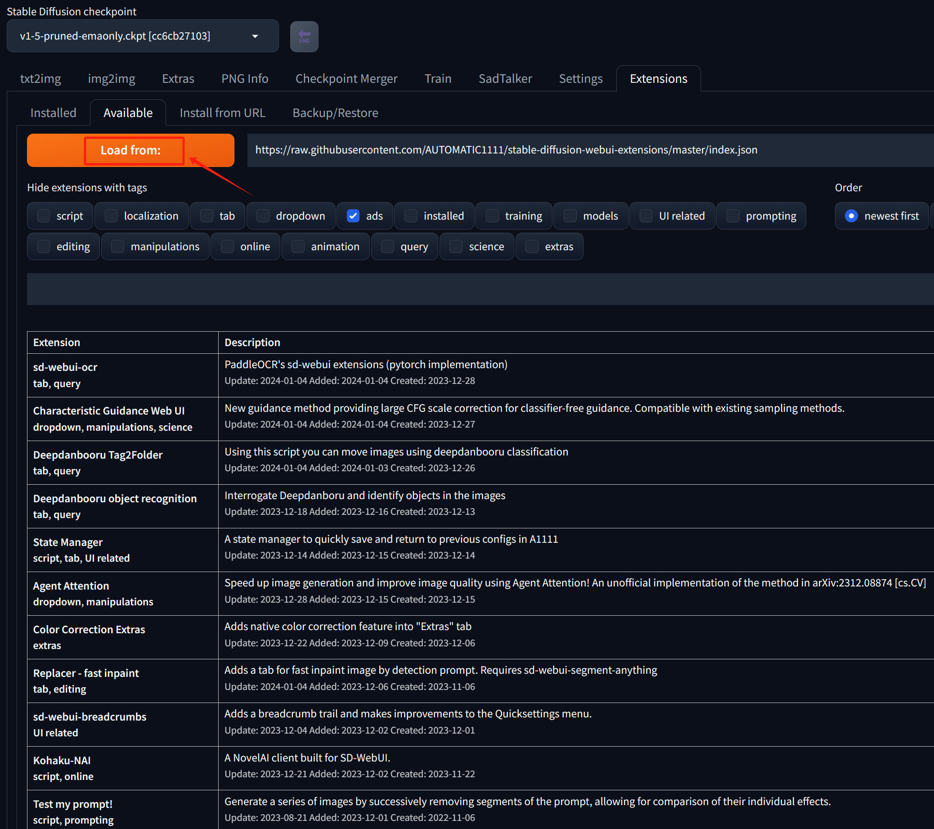Hide extensions tagged UI related
Viewport: 934px width, 829px height.
(x=646, y=216)
